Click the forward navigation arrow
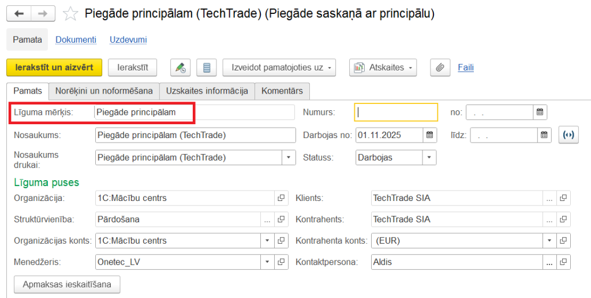Image resolution: width=591 pixels, height=298 pixels. [42, 13]
